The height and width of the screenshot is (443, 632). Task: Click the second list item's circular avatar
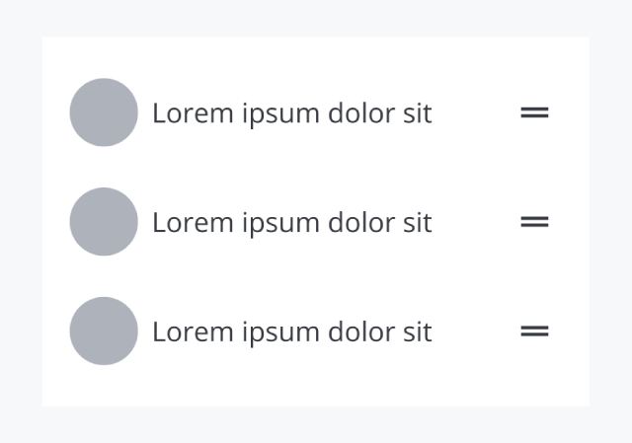(104, 222)
